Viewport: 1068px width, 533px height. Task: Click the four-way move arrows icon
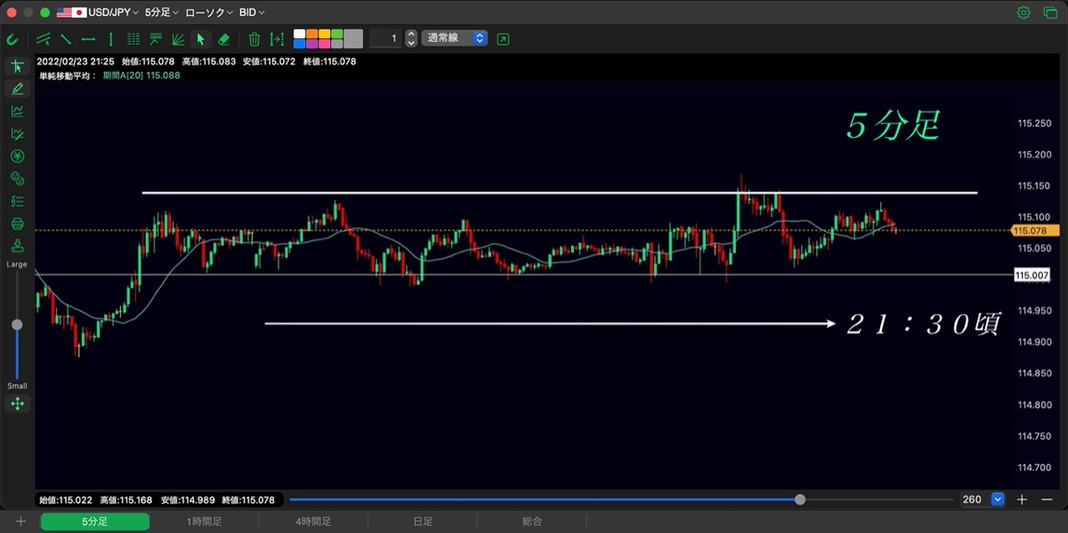coord(17,404)
